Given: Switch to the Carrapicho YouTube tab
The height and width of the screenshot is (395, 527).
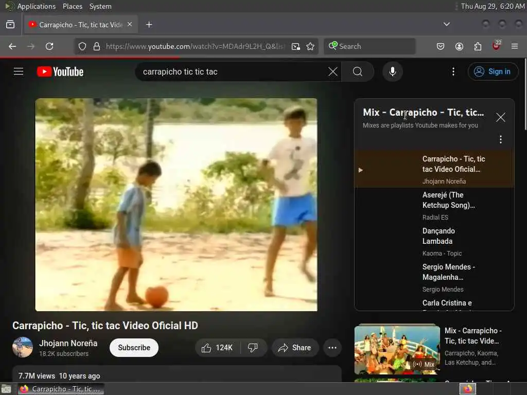Looking at the screenshot, I should pos(81,25).
